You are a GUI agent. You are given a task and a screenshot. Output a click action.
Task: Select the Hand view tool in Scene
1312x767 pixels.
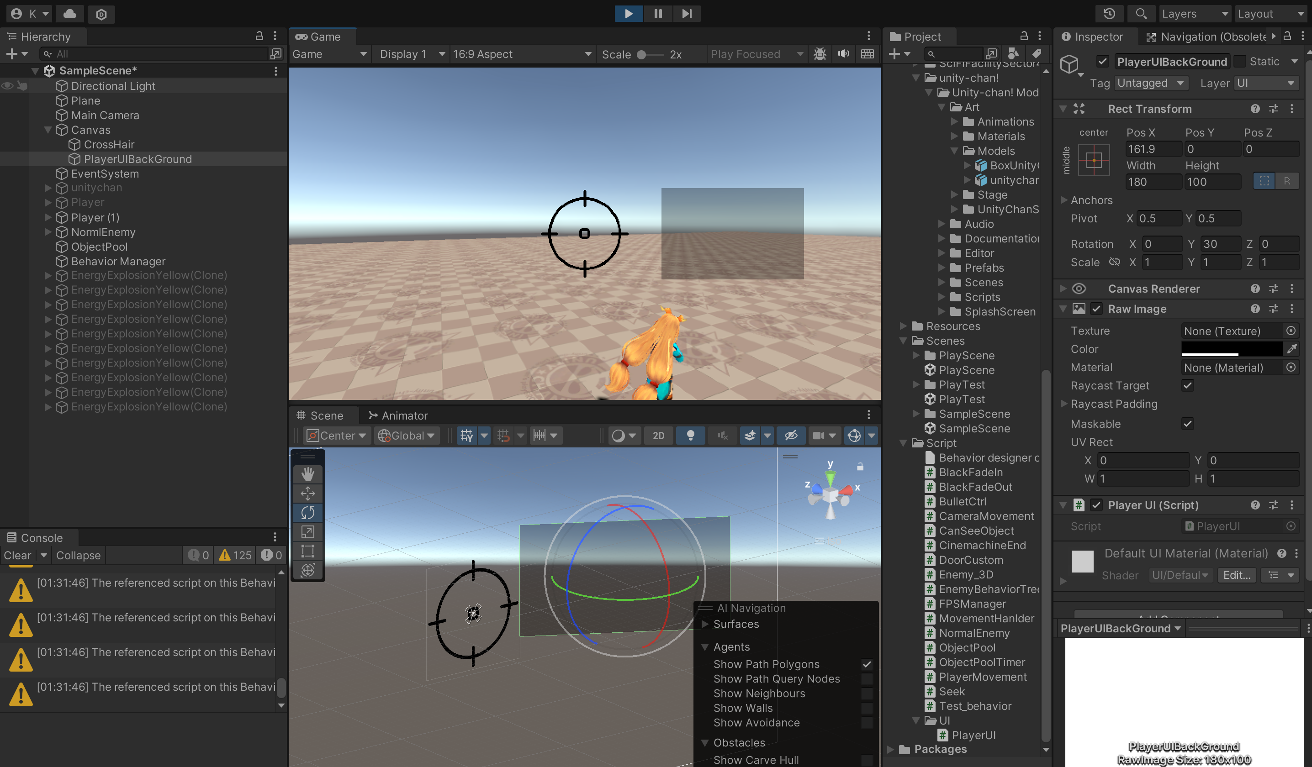[308, 474]
